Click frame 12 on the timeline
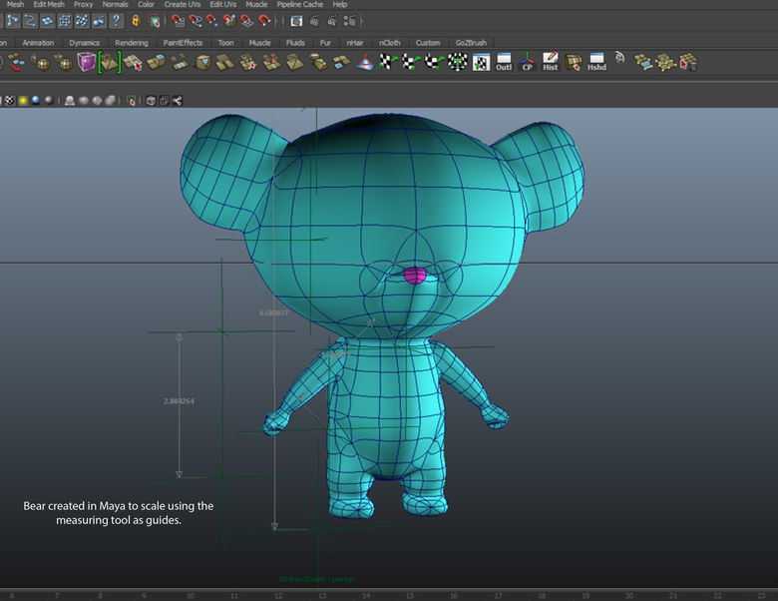 [277, 595]
